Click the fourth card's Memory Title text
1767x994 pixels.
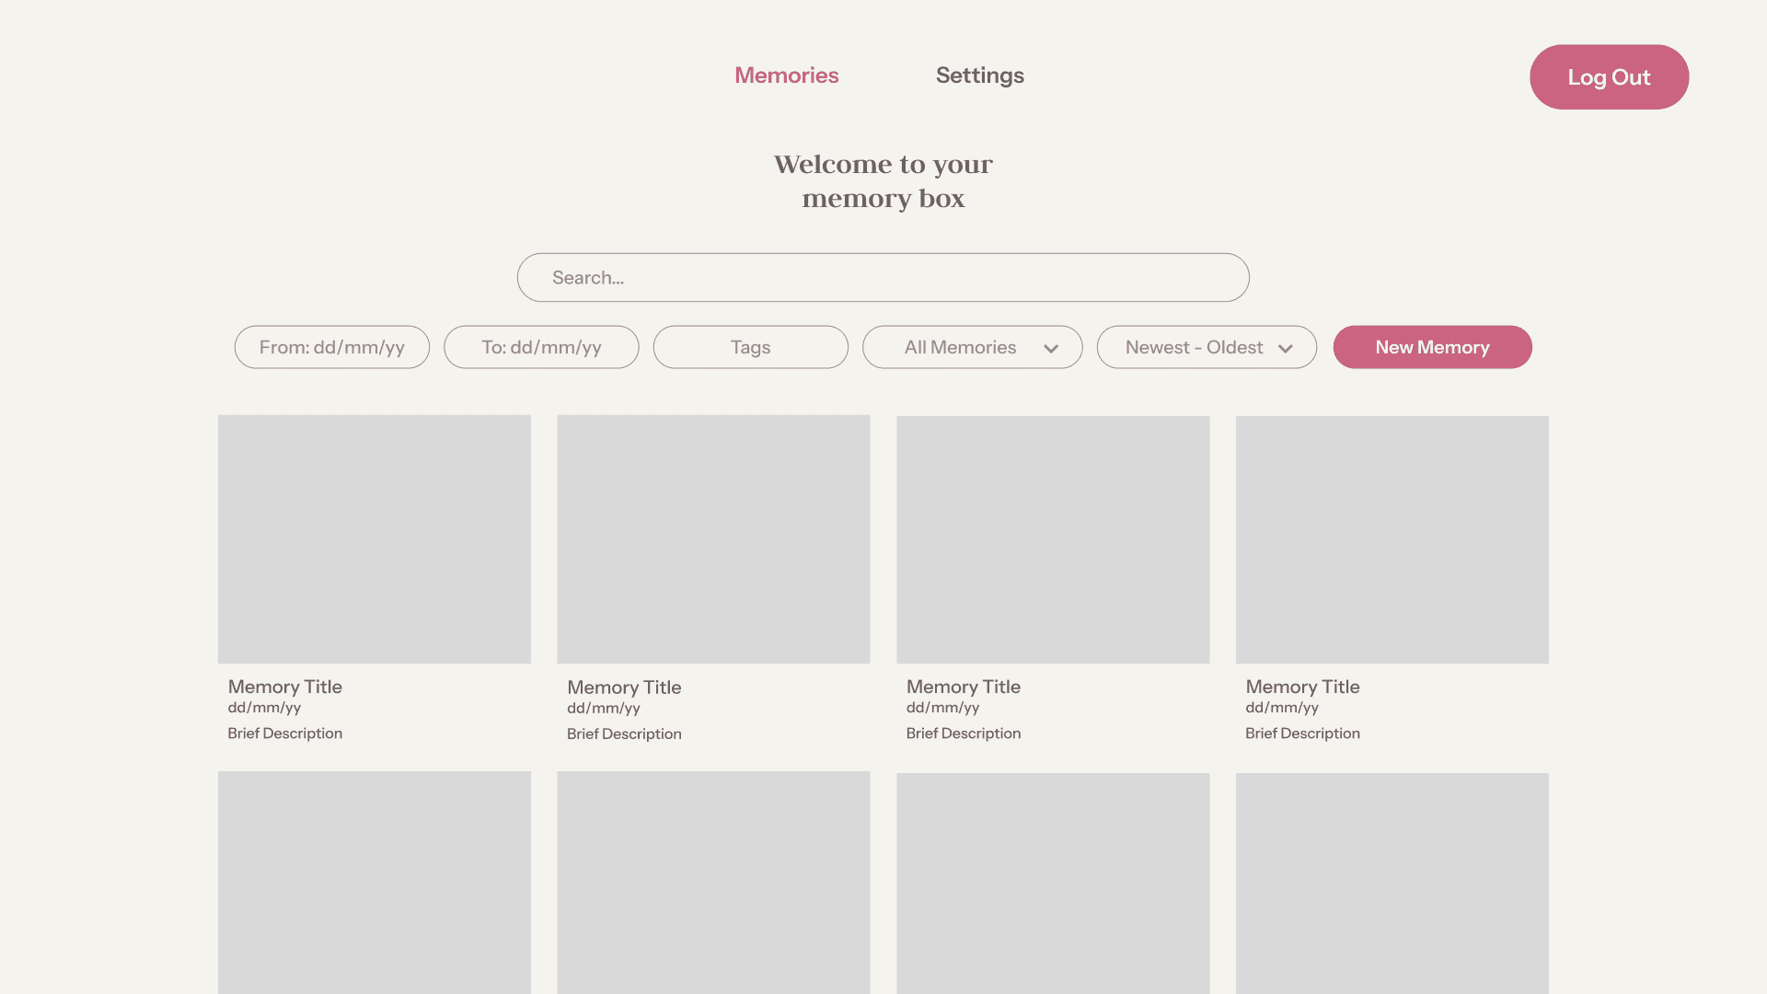coord(1302,687)
